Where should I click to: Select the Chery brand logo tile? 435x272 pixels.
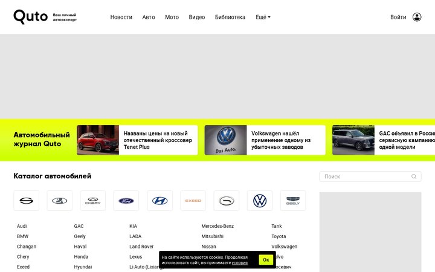click(x=93, y=201)
